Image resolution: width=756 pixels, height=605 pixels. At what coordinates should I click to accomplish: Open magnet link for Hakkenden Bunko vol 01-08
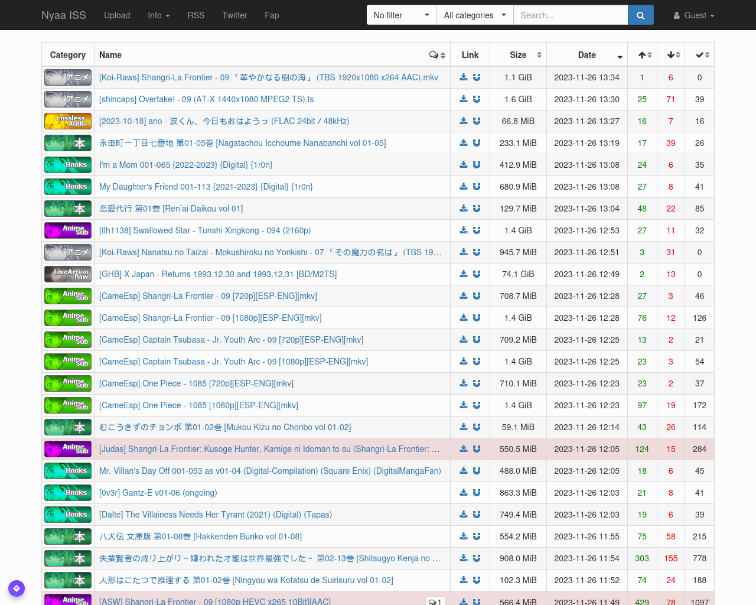[477, 536]
